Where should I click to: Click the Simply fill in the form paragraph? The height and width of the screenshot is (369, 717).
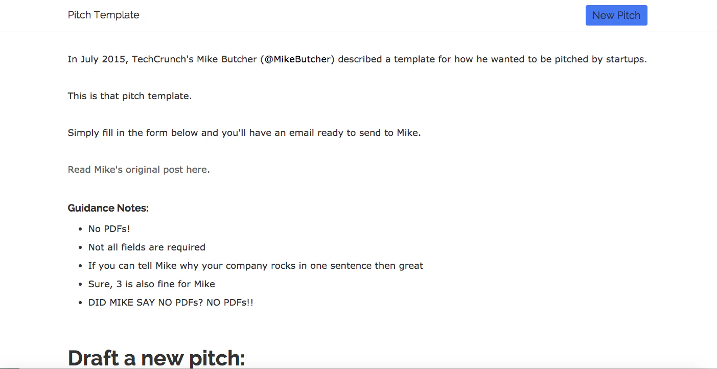[x=244, y=132]
